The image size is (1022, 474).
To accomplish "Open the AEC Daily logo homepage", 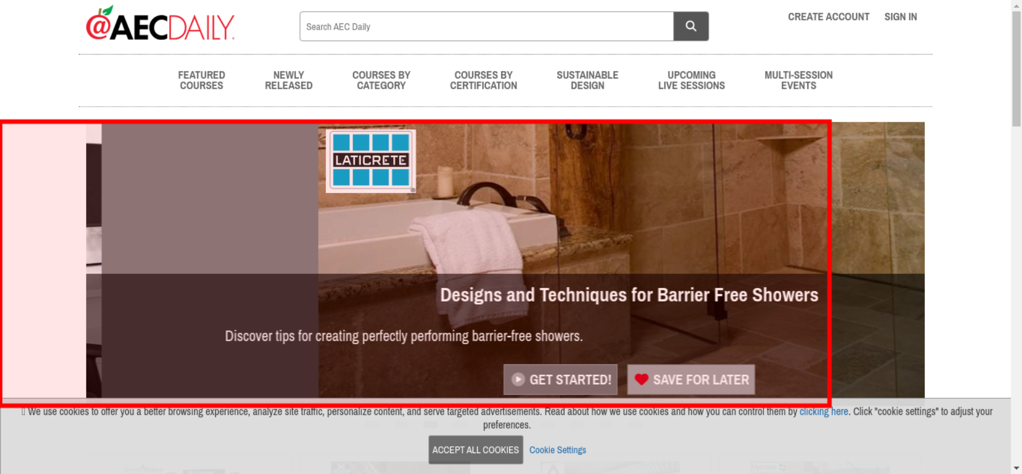I will 160,23.
